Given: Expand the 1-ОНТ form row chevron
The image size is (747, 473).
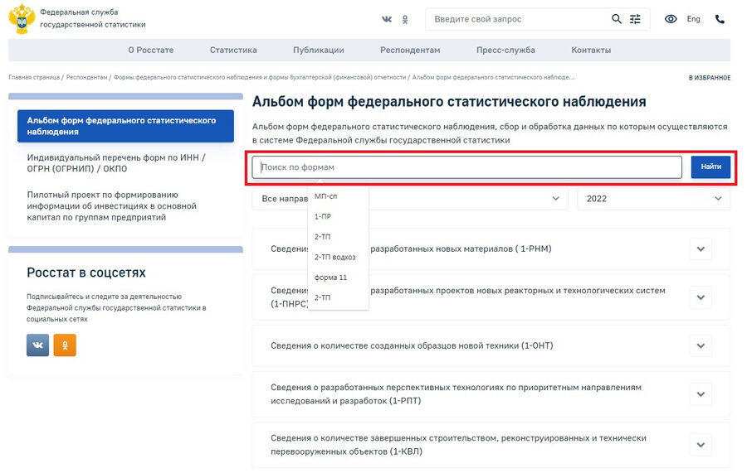Looking at the screenshot, I should pyautogui.click(x=701, y=346).
